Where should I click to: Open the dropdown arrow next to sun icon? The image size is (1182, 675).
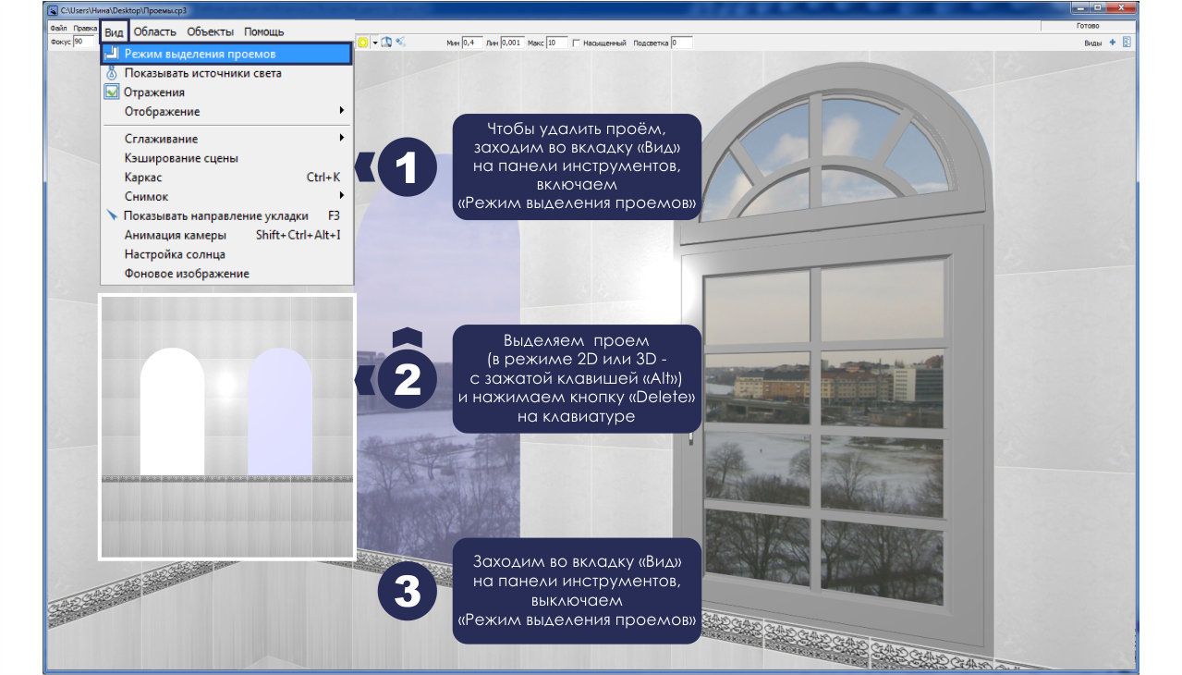[x=375, y=43]
